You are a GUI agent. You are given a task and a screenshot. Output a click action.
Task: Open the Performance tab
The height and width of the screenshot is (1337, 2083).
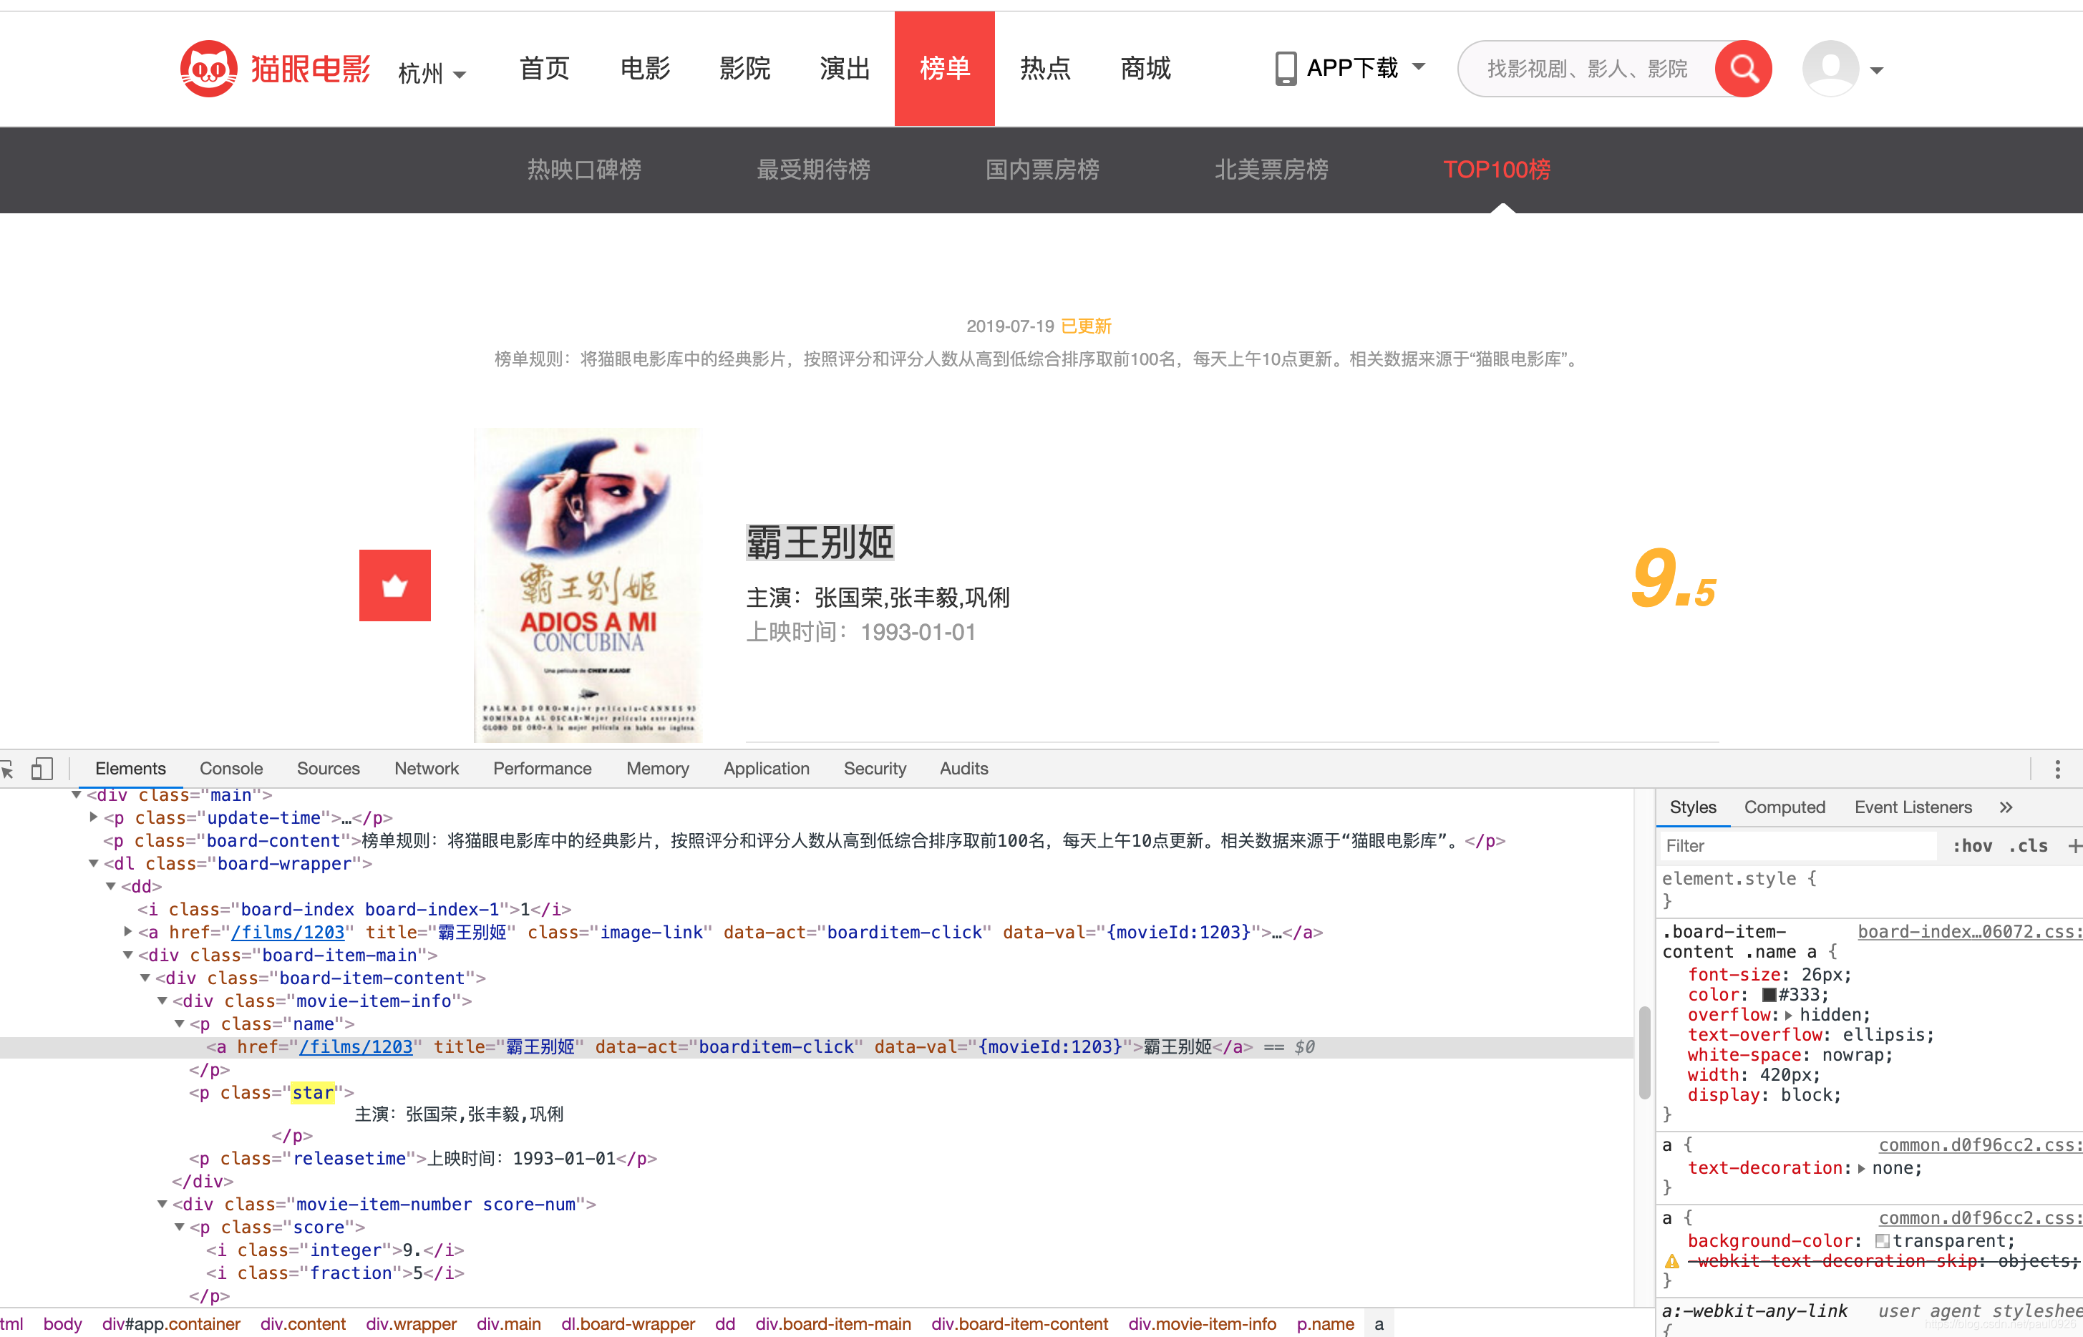pos(543,769)
